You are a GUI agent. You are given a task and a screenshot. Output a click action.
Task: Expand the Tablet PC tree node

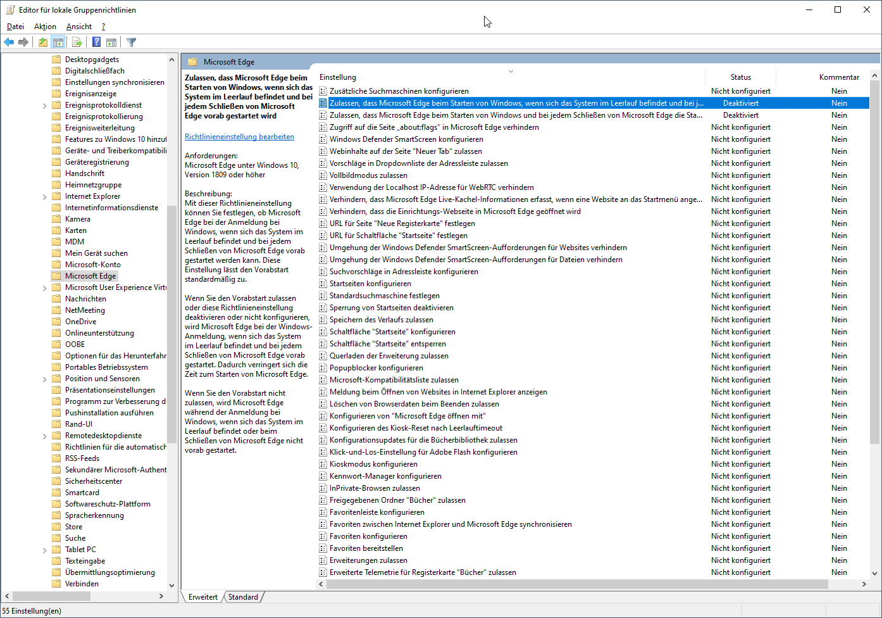[45, 550]
